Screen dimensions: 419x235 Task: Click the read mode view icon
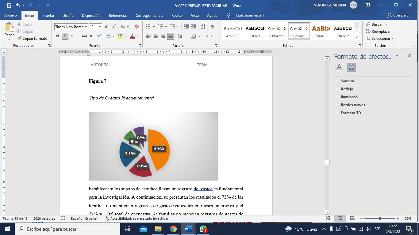pos(328,218)
